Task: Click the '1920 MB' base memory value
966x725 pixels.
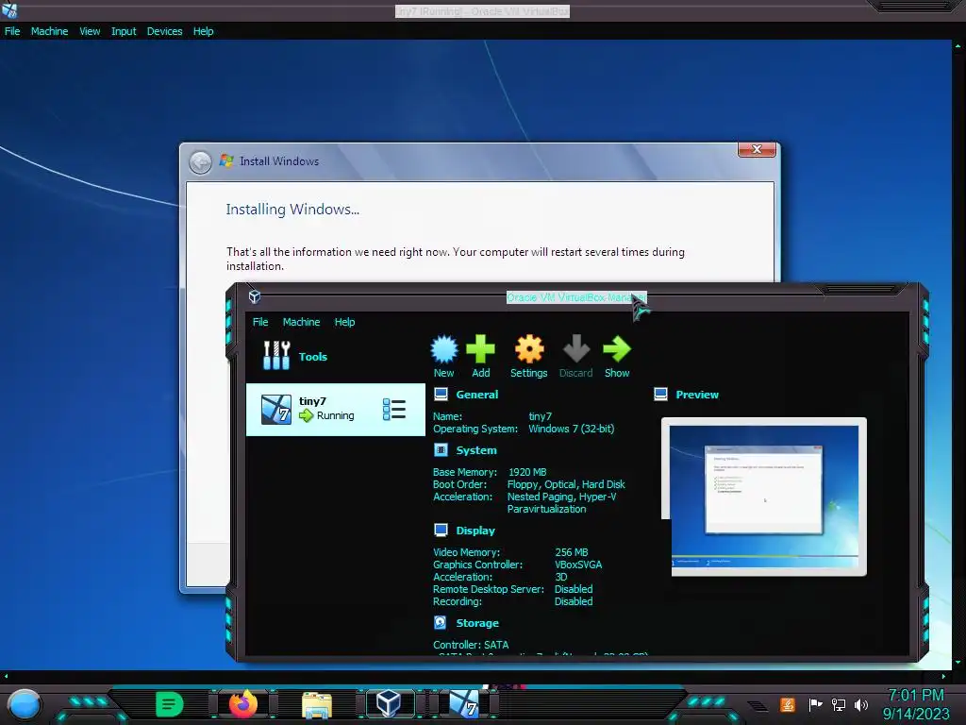Action: [x=527, y=472]
